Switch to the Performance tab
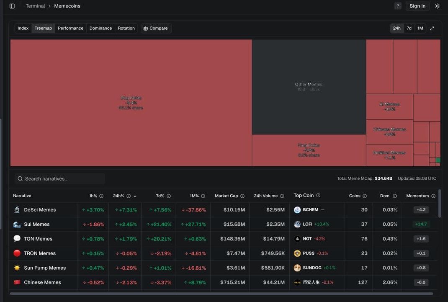The image size is (448, 302). (71, 28)
